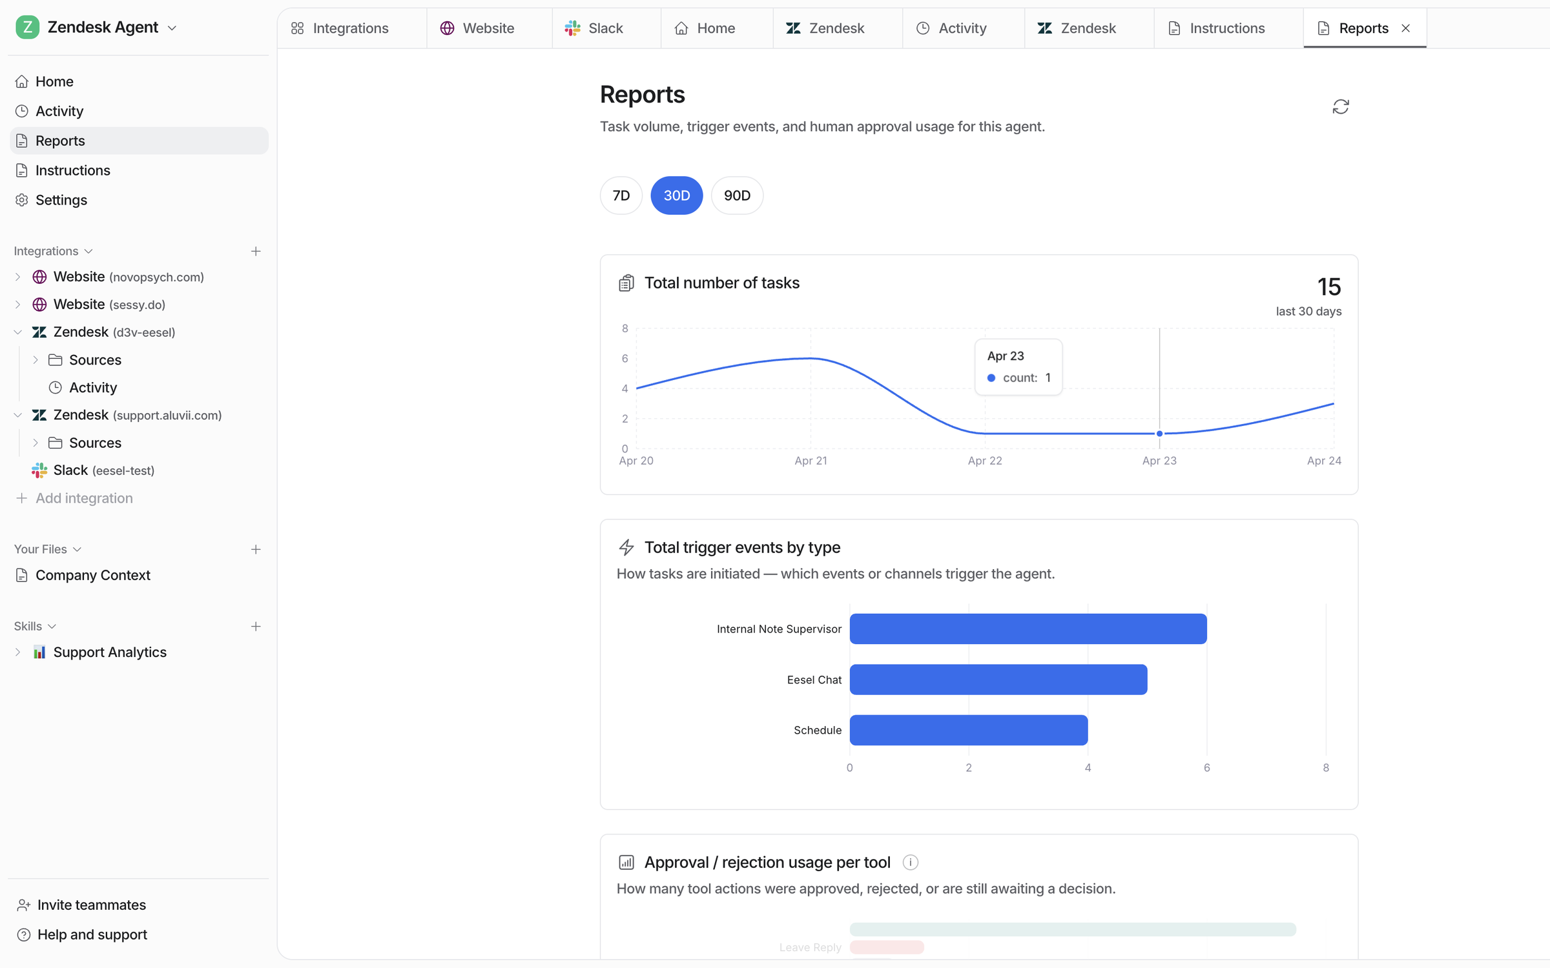1550x968 pixels.
Task: Switch to the Integrations tab
Action: 352,28
